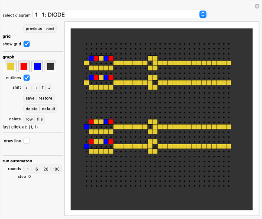Viewport: 262px width, 219px height.
Task: Open the select diagram dropdown
Action: pos(120,14)
